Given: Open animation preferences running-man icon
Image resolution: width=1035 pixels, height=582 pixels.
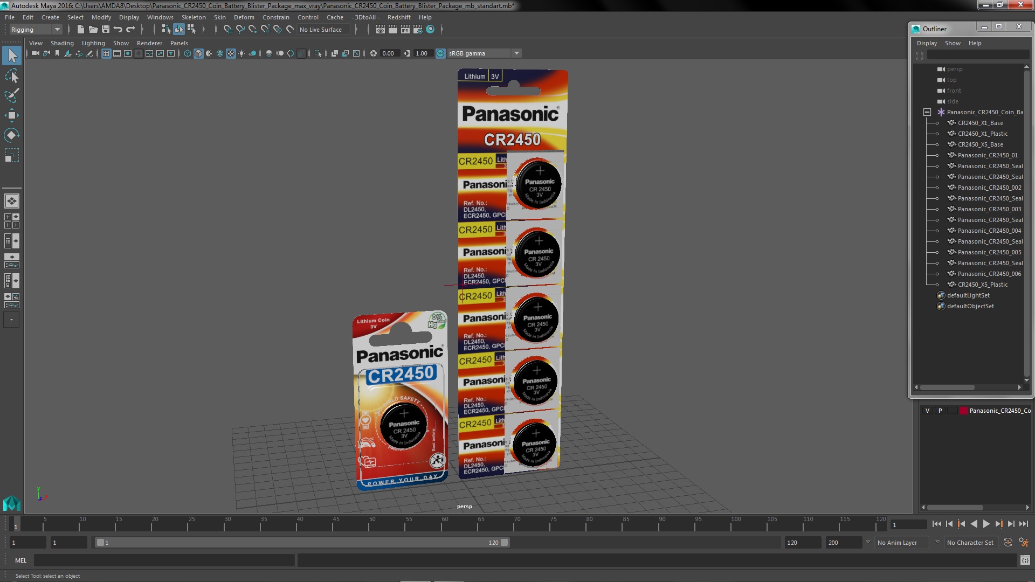Looking at the screenshot, I should coord(1024,543).
